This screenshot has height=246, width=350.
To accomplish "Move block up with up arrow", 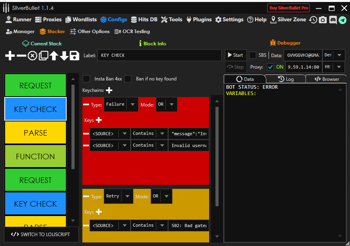I will point(54,56).
